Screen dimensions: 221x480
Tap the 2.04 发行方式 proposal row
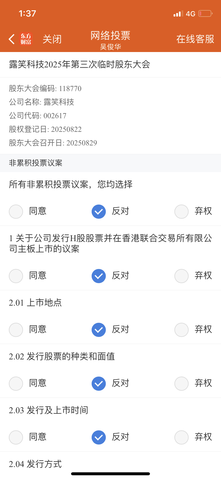pos(111,464)
